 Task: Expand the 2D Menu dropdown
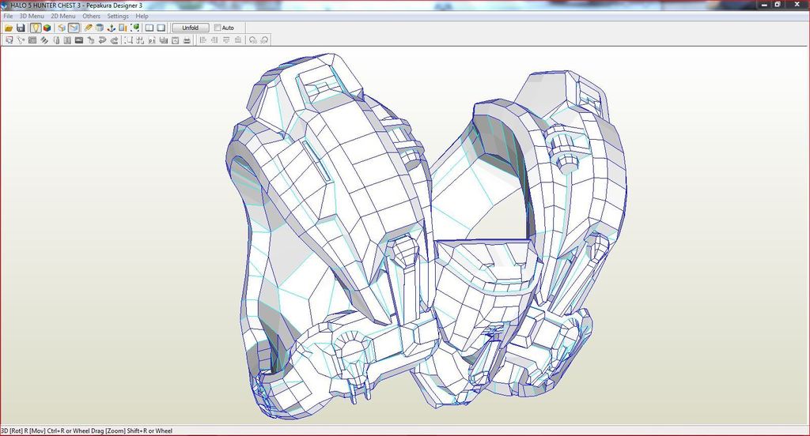(x=63, y=16)
